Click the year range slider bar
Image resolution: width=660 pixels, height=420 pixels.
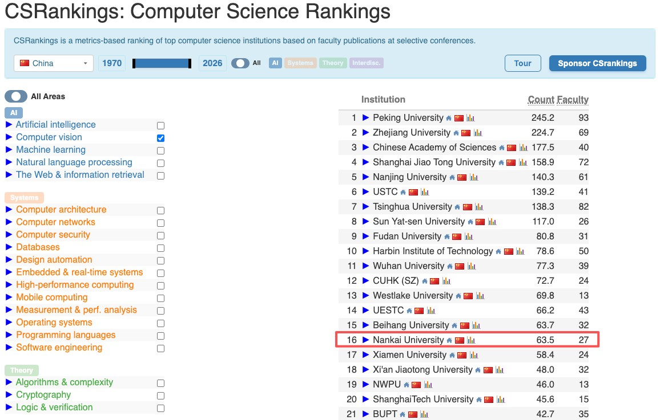point(162,63)
